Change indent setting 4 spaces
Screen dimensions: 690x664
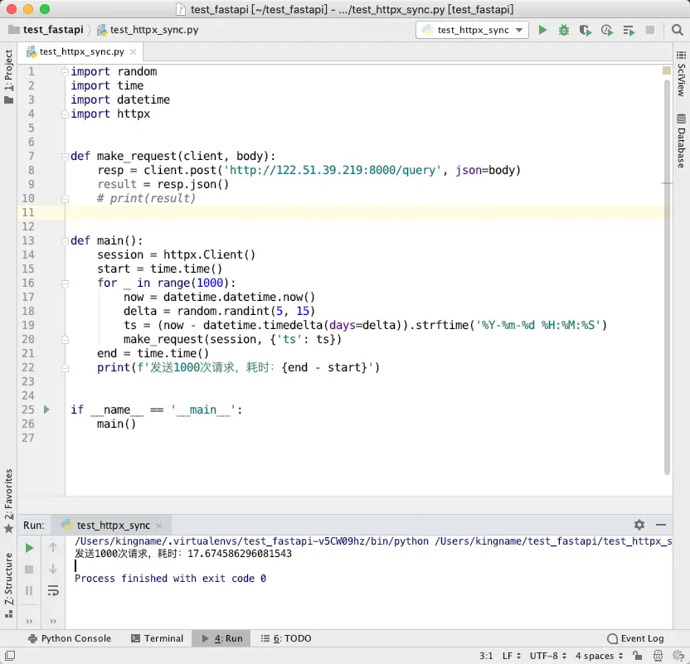pyautogui.click(x=599, y=656)
